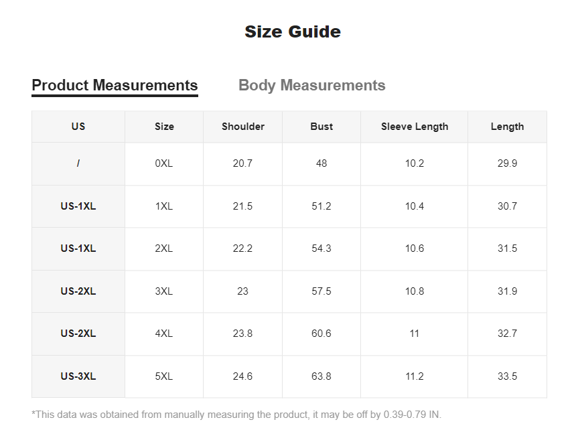Select the 5XL size cell
Image resolution: width=574 pixels, height=432 pixels.
(x=164, y=376)
